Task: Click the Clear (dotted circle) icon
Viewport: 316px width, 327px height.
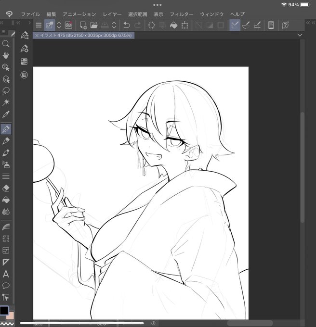Action: point(152,25)
